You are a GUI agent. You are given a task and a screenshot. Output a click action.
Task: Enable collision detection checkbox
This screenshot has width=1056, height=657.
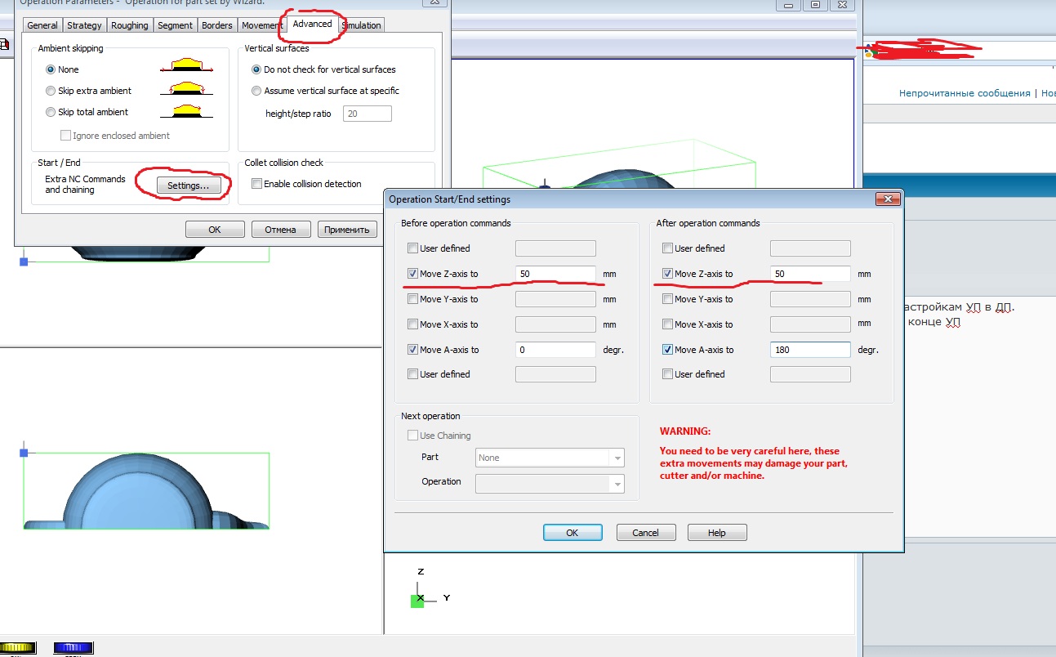256,184
